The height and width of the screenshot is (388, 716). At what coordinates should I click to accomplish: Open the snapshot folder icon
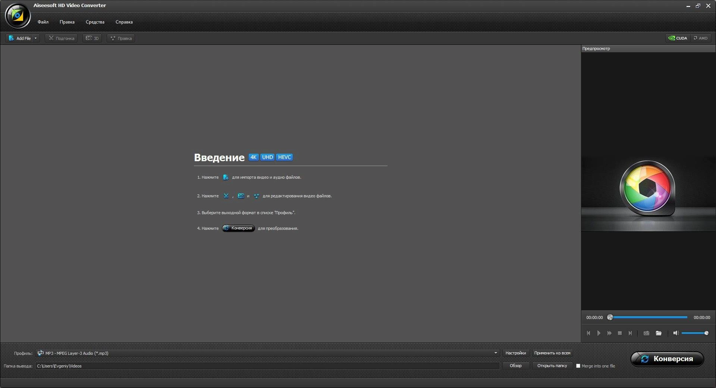click(659, 333)
